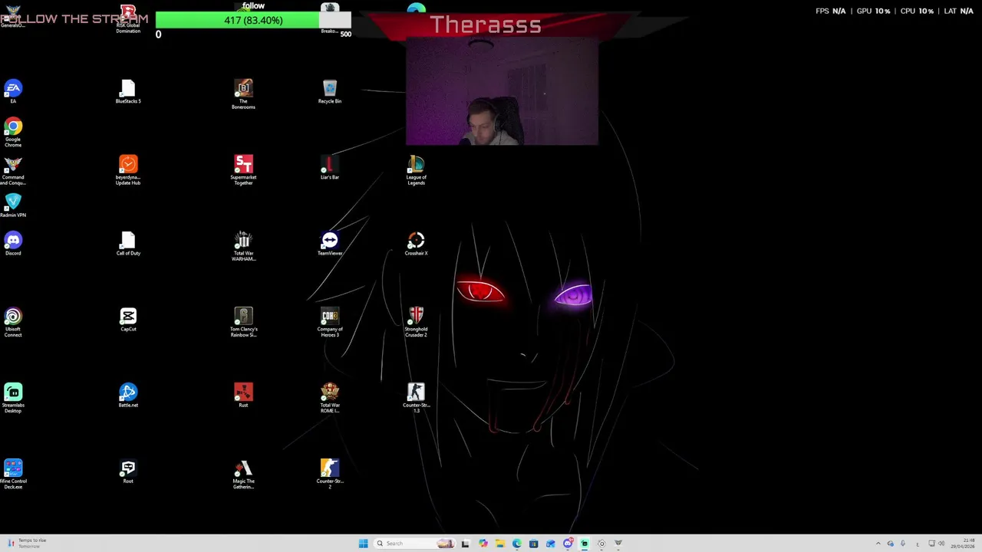Click the microphone tray icon
The image size is (982, 552).
[x=903, y=544]
